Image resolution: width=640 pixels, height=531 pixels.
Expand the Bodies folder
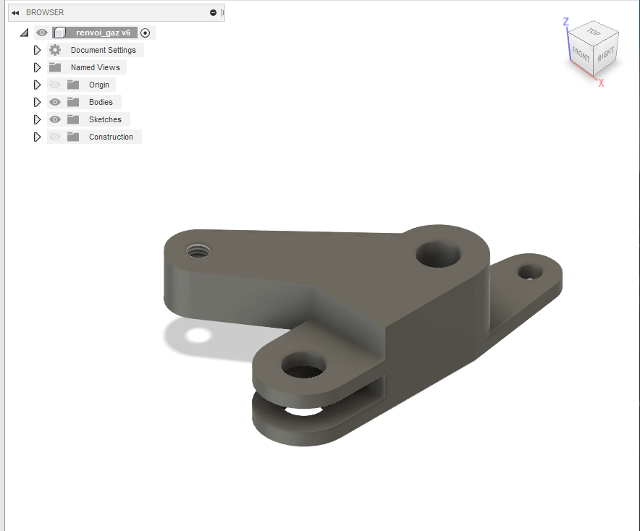click(37, 102)
